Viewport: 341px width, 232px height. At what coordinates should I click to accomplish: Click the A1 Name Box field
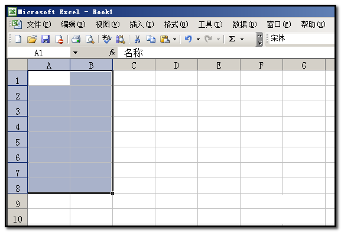pos(39,53)
